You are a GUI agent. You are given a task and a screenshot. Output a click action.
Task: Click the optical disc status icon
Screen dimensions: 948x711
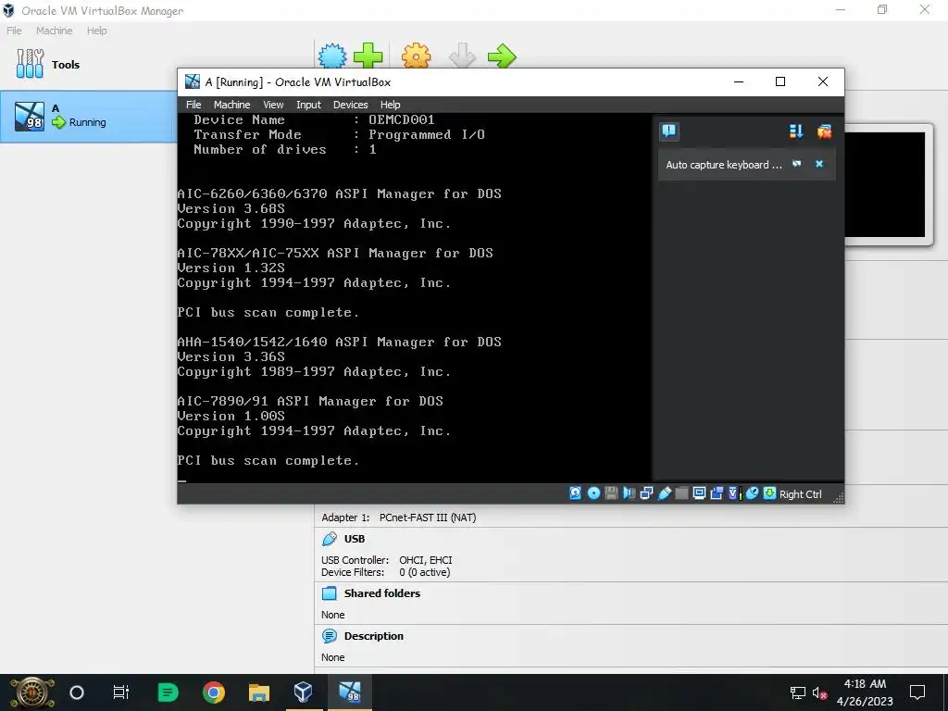pyautogui.click(x=593, y=493)
